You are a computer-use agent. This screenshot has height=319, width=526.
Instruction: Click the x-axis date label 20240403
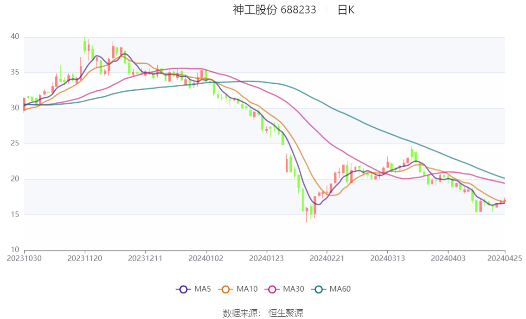click(x=448, y=258)
